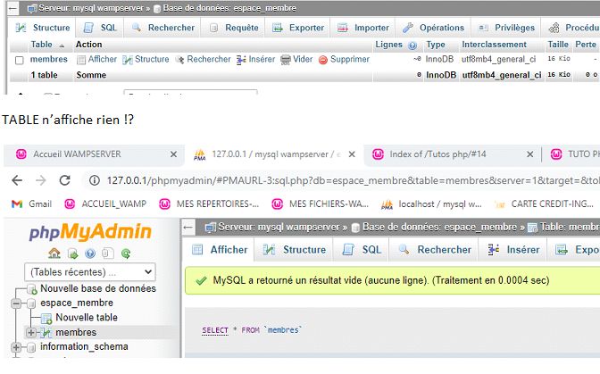Open the Importer tab

click(x=362, y=28)
